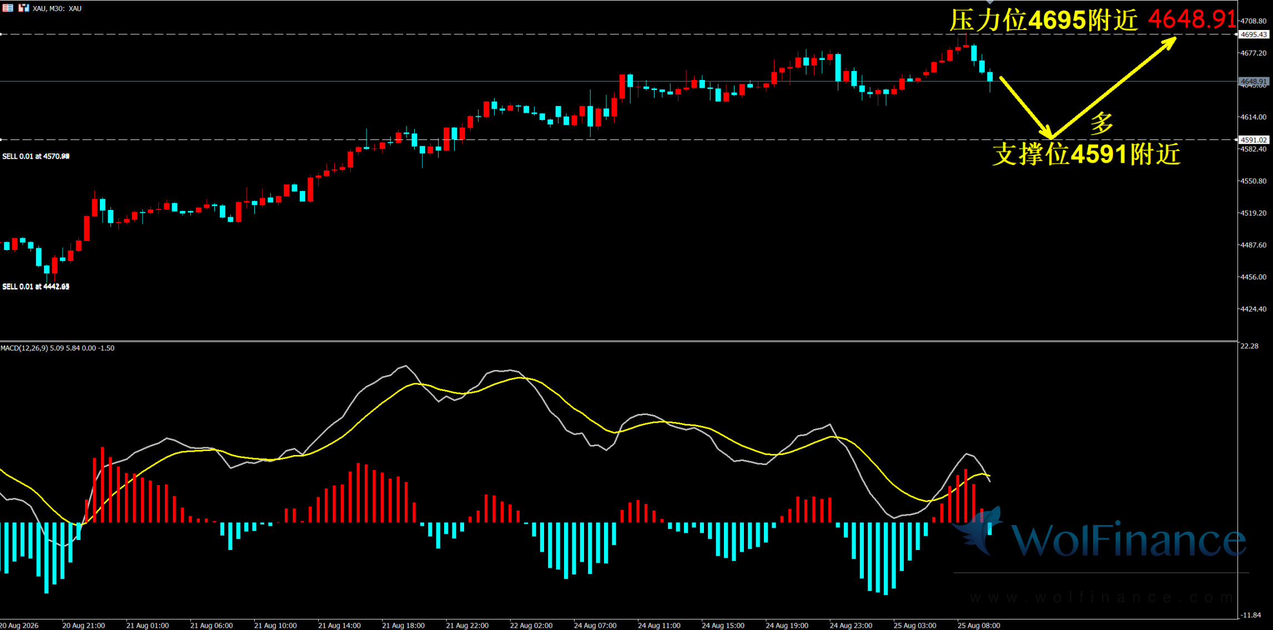
Task: Click the '24 Aug 07:00' time label
Action: coord(596,626)
